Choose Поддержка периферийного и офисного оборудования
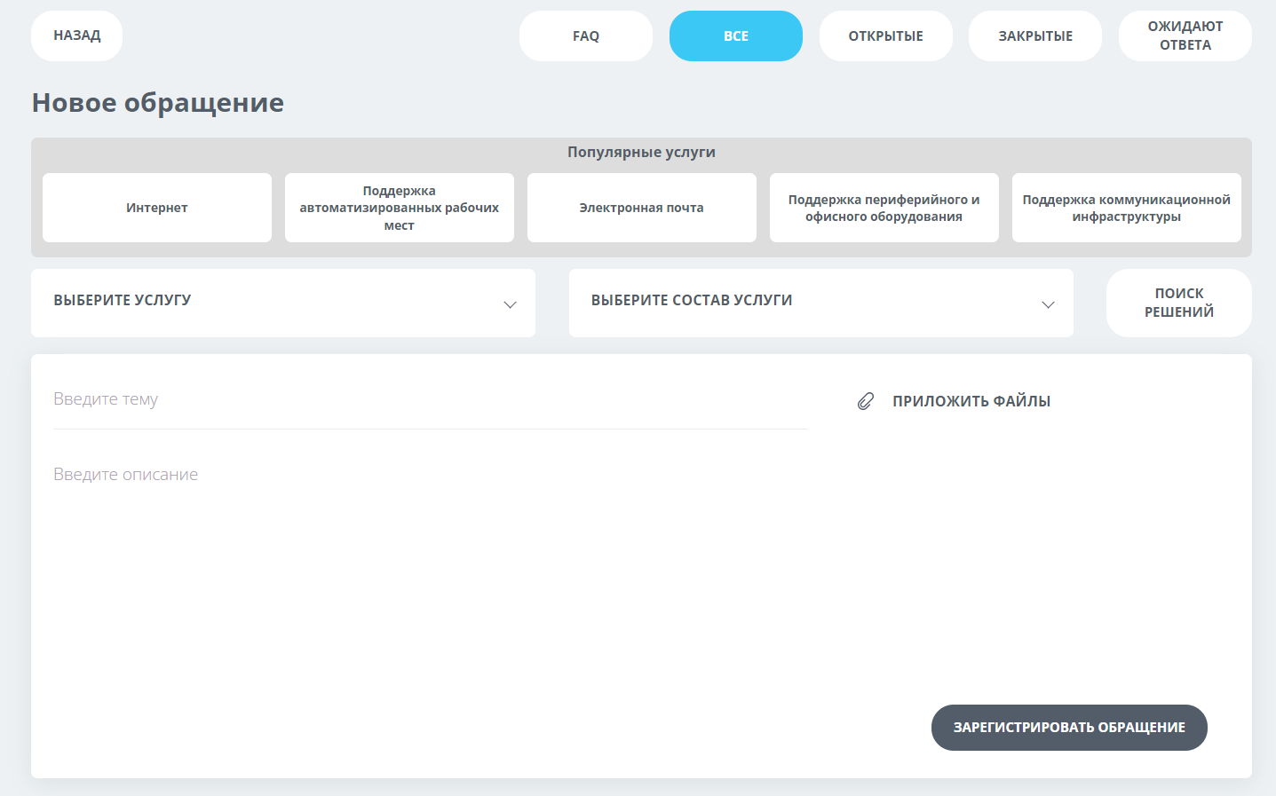This screenshot has width=1276, height=796. click(x=884, y=208)
